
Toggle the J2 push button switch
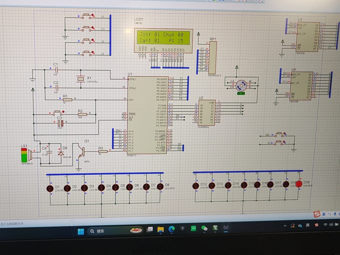coord(87,41)
